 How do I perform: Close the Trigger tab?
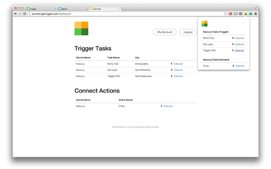55,9
